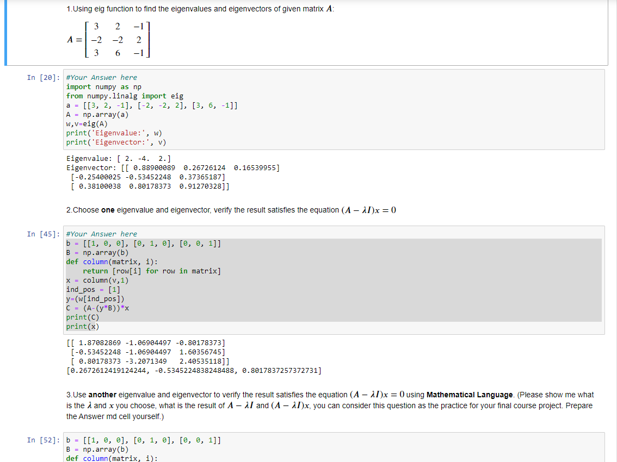Click the ind_pos = [1] line
The width and height of the screenshot is (617, 462).
coord(90,289)
